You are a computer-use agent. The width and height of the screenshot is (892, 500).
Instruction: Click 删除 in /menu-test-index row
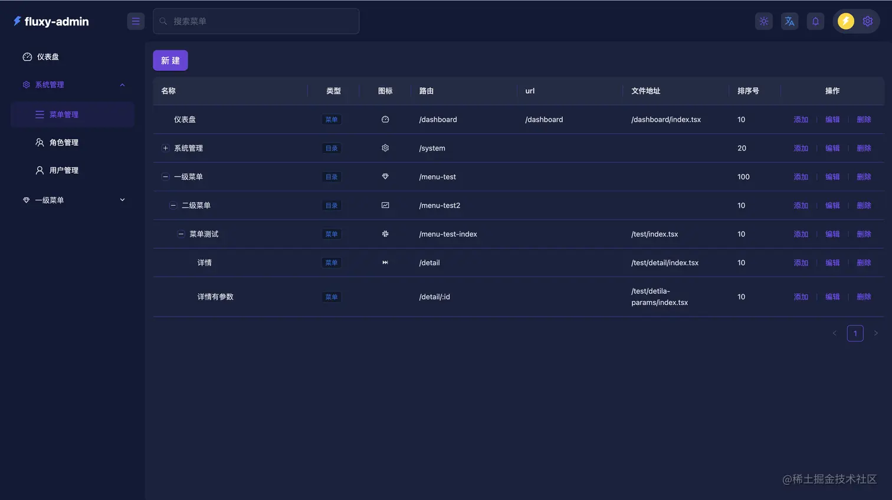pos(864,234)
